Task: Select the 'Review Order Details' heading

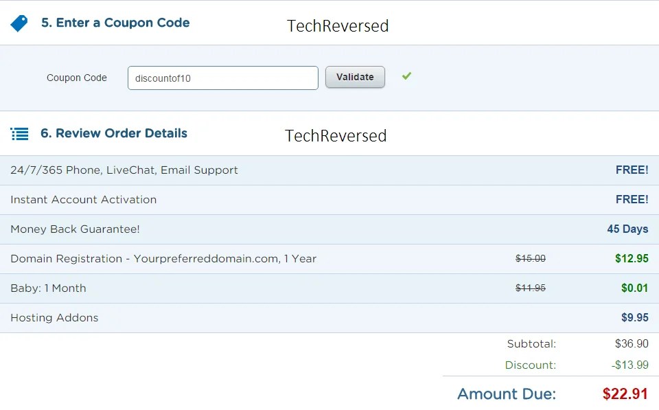Action: pos(114,133)
